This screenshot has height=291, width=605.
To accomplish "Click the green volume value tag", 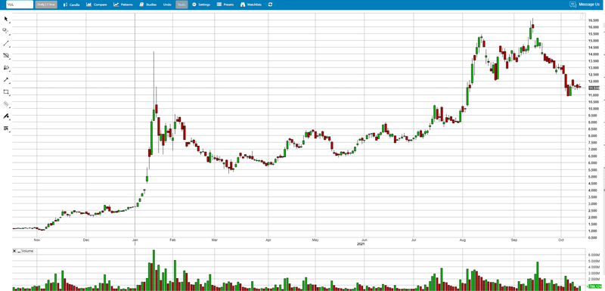I will [x=594, y=286].
